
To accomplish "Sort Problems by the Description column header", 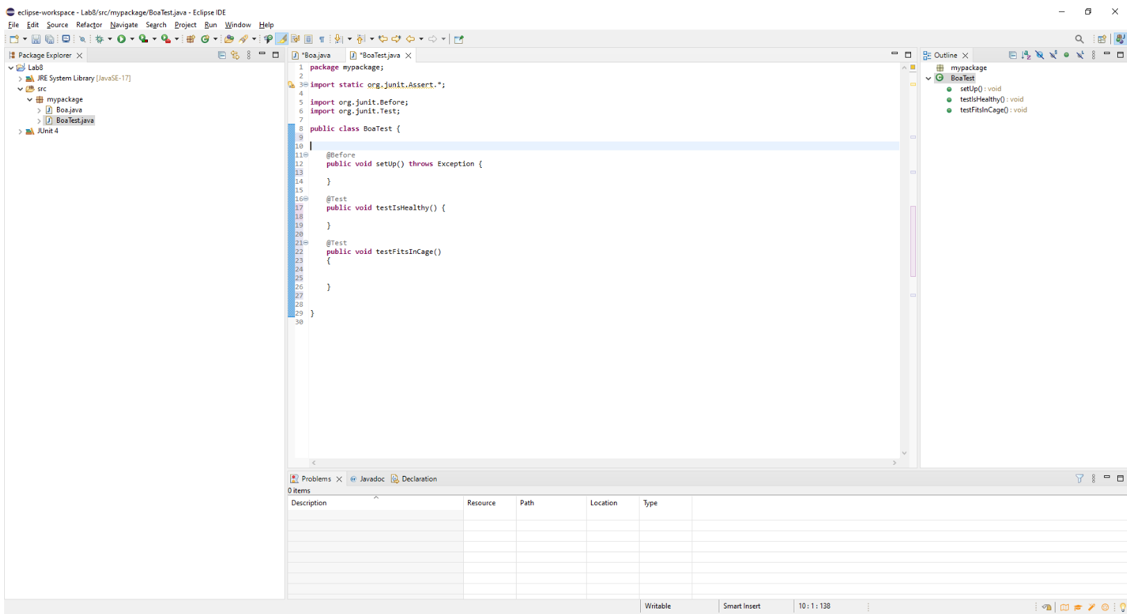I will click(375, 503).
